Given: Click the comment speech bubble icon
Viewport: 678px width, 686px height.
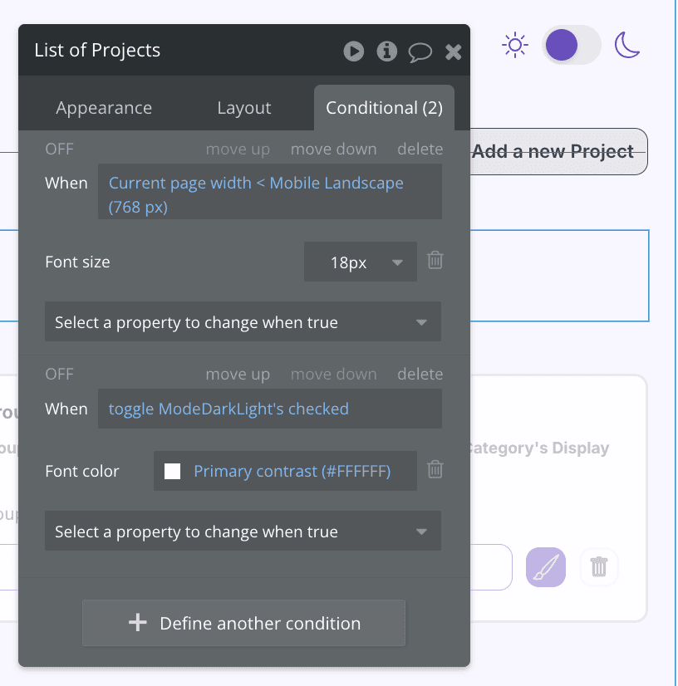Looking at the screenshot, I should [420, 52].
